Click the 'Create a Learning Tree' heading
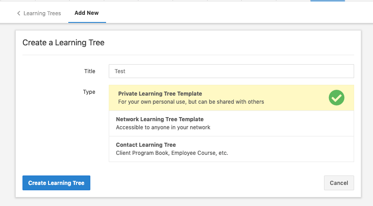The width and height of the screenshot is (373, 206). click(63, 43)
